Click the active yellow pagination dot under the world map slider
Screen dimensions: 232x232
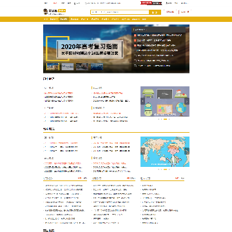coord(165,169)
